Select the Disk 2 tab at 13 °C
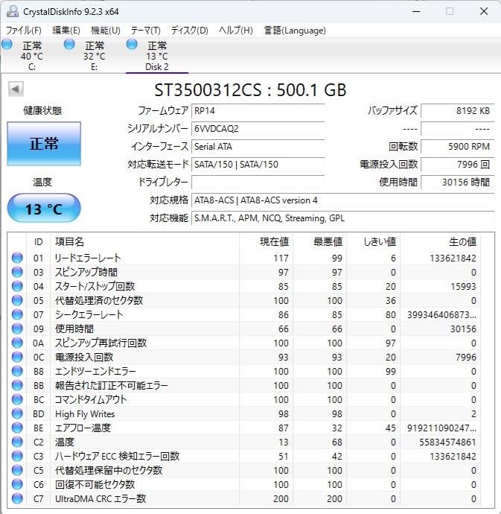 pos(157,56)
